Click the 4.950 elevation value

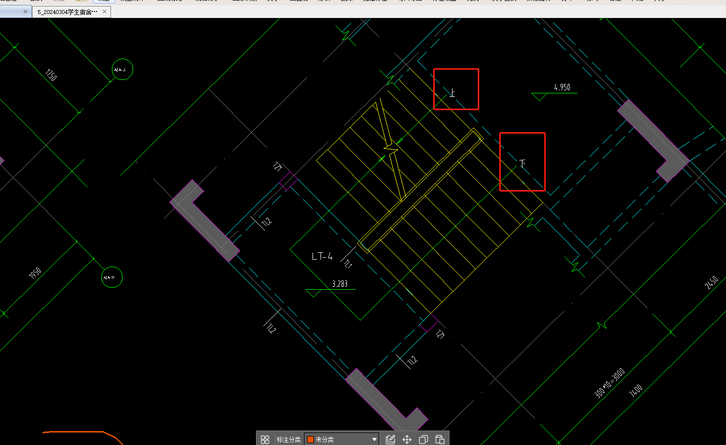[x=562, y=87]
